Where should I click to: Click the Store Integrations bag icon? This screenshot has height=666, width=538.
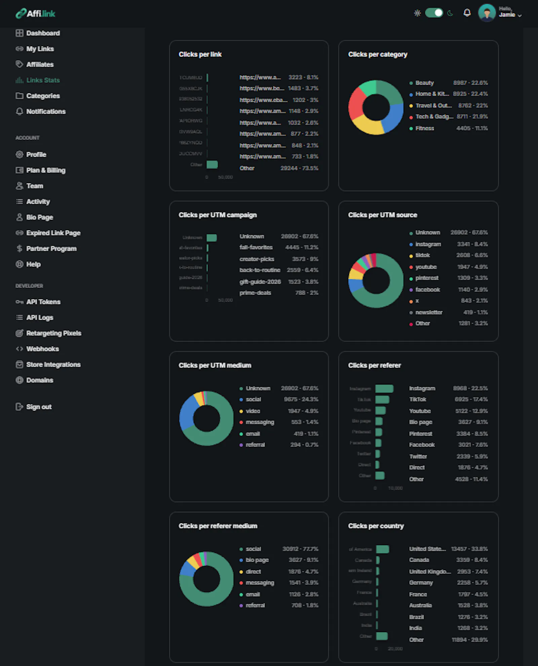click(x=20, y=364)
